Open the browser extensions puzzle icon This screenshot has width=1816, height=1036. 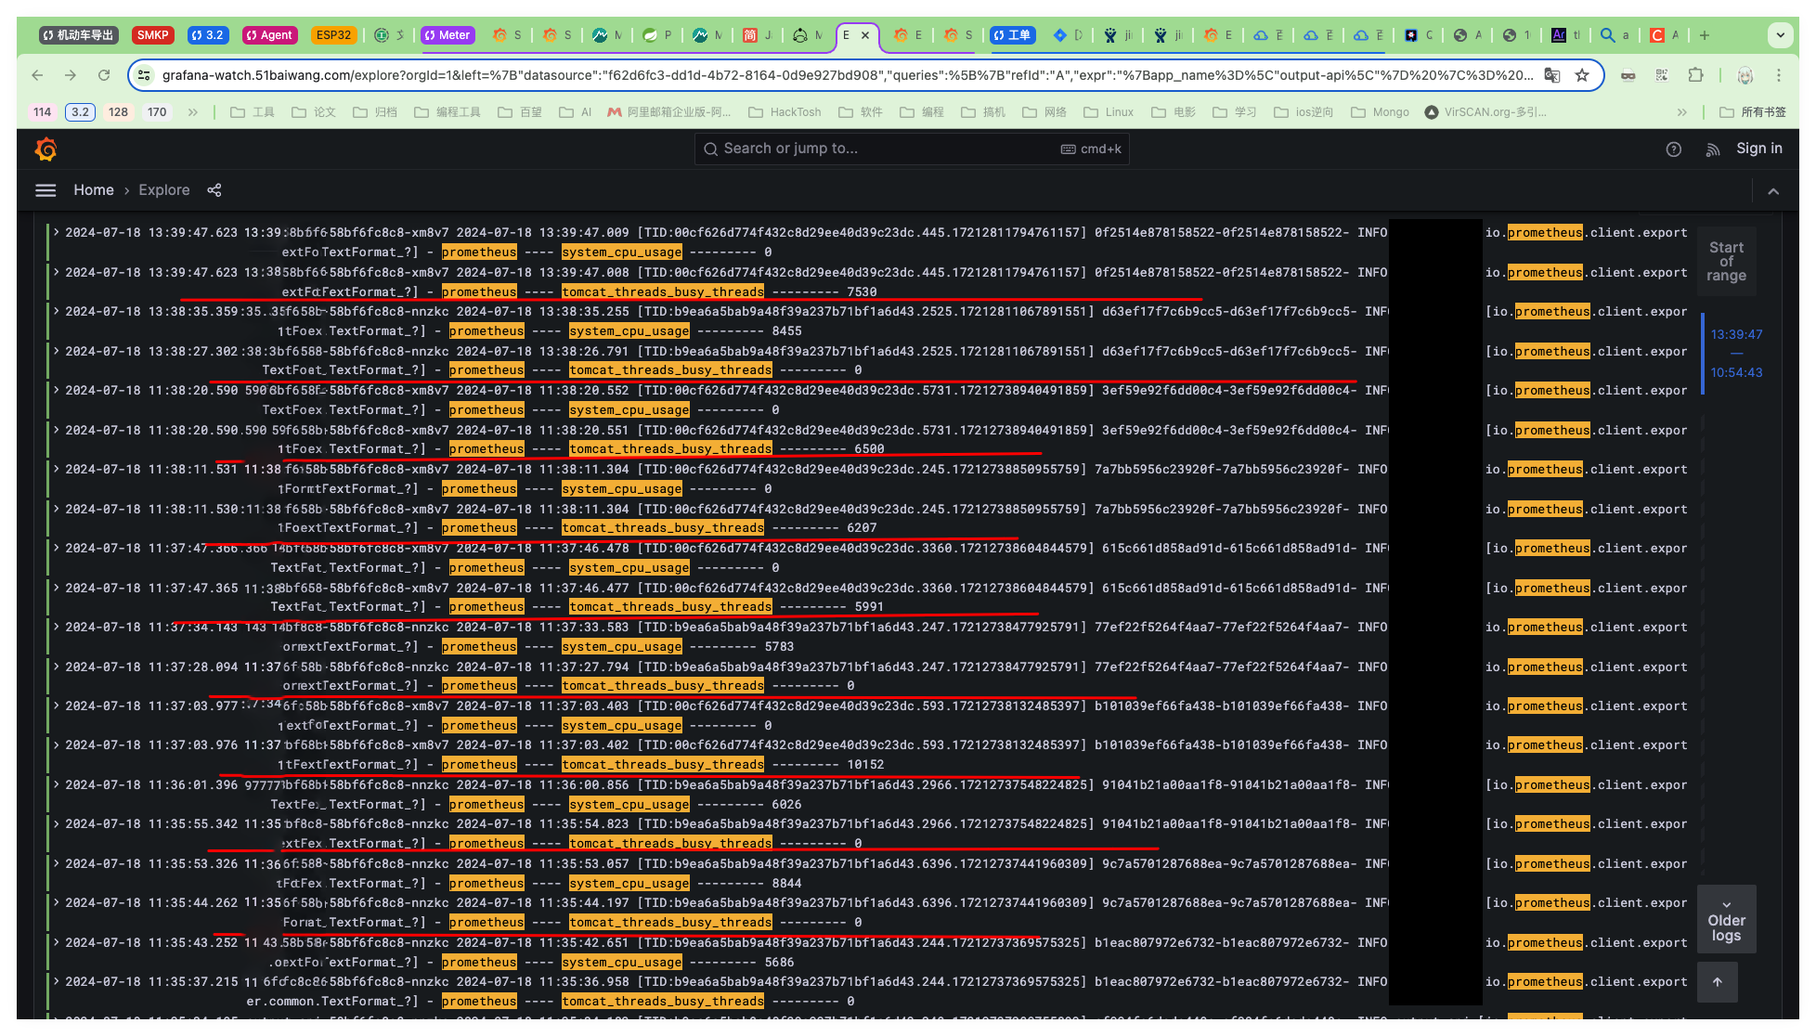coord(1695,75)
